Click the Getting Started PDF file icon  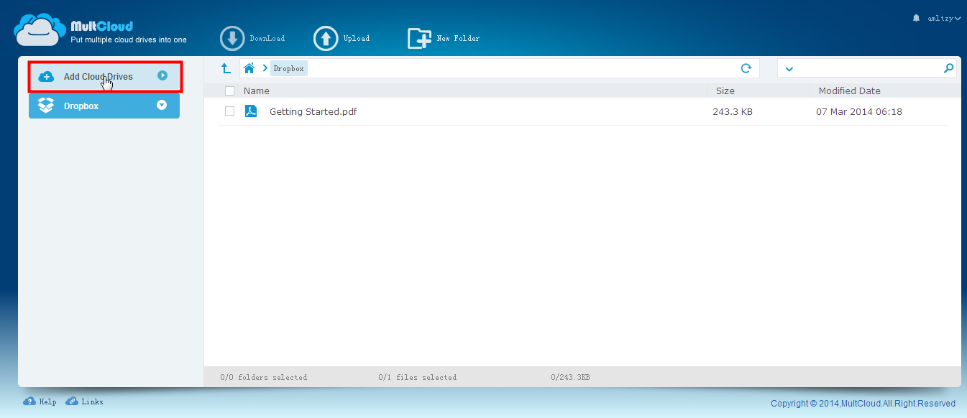(x=251, y=111)
